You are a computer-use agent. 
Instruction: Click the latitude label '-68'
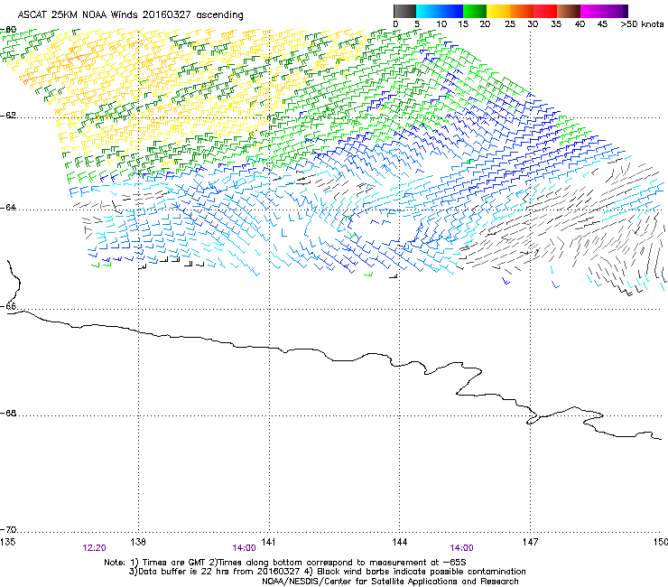[9, 414]
